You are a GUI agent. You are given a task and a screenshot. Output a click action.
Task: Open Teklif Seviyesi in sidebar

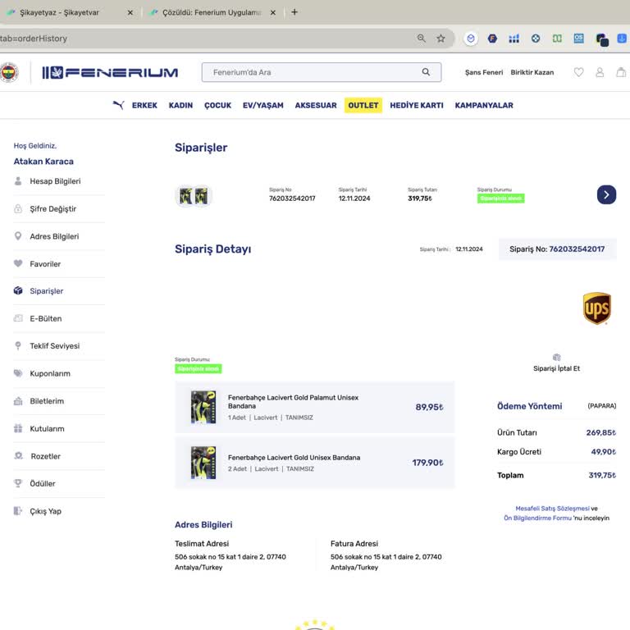click(x=55, y=346)
